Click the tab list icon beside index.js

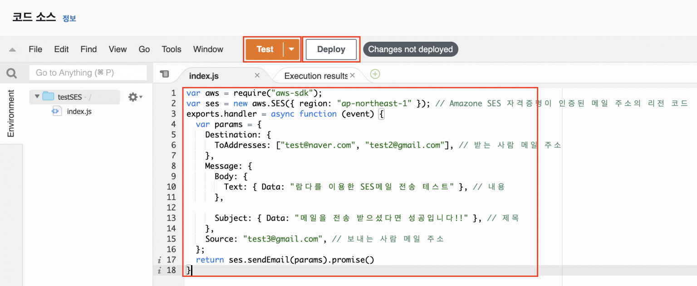click(165, 74)
